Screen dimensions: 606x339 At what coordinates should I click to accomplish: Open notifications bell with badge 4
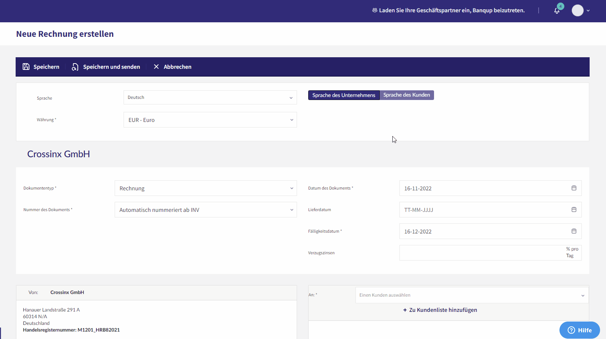click(x=557, y=10)
